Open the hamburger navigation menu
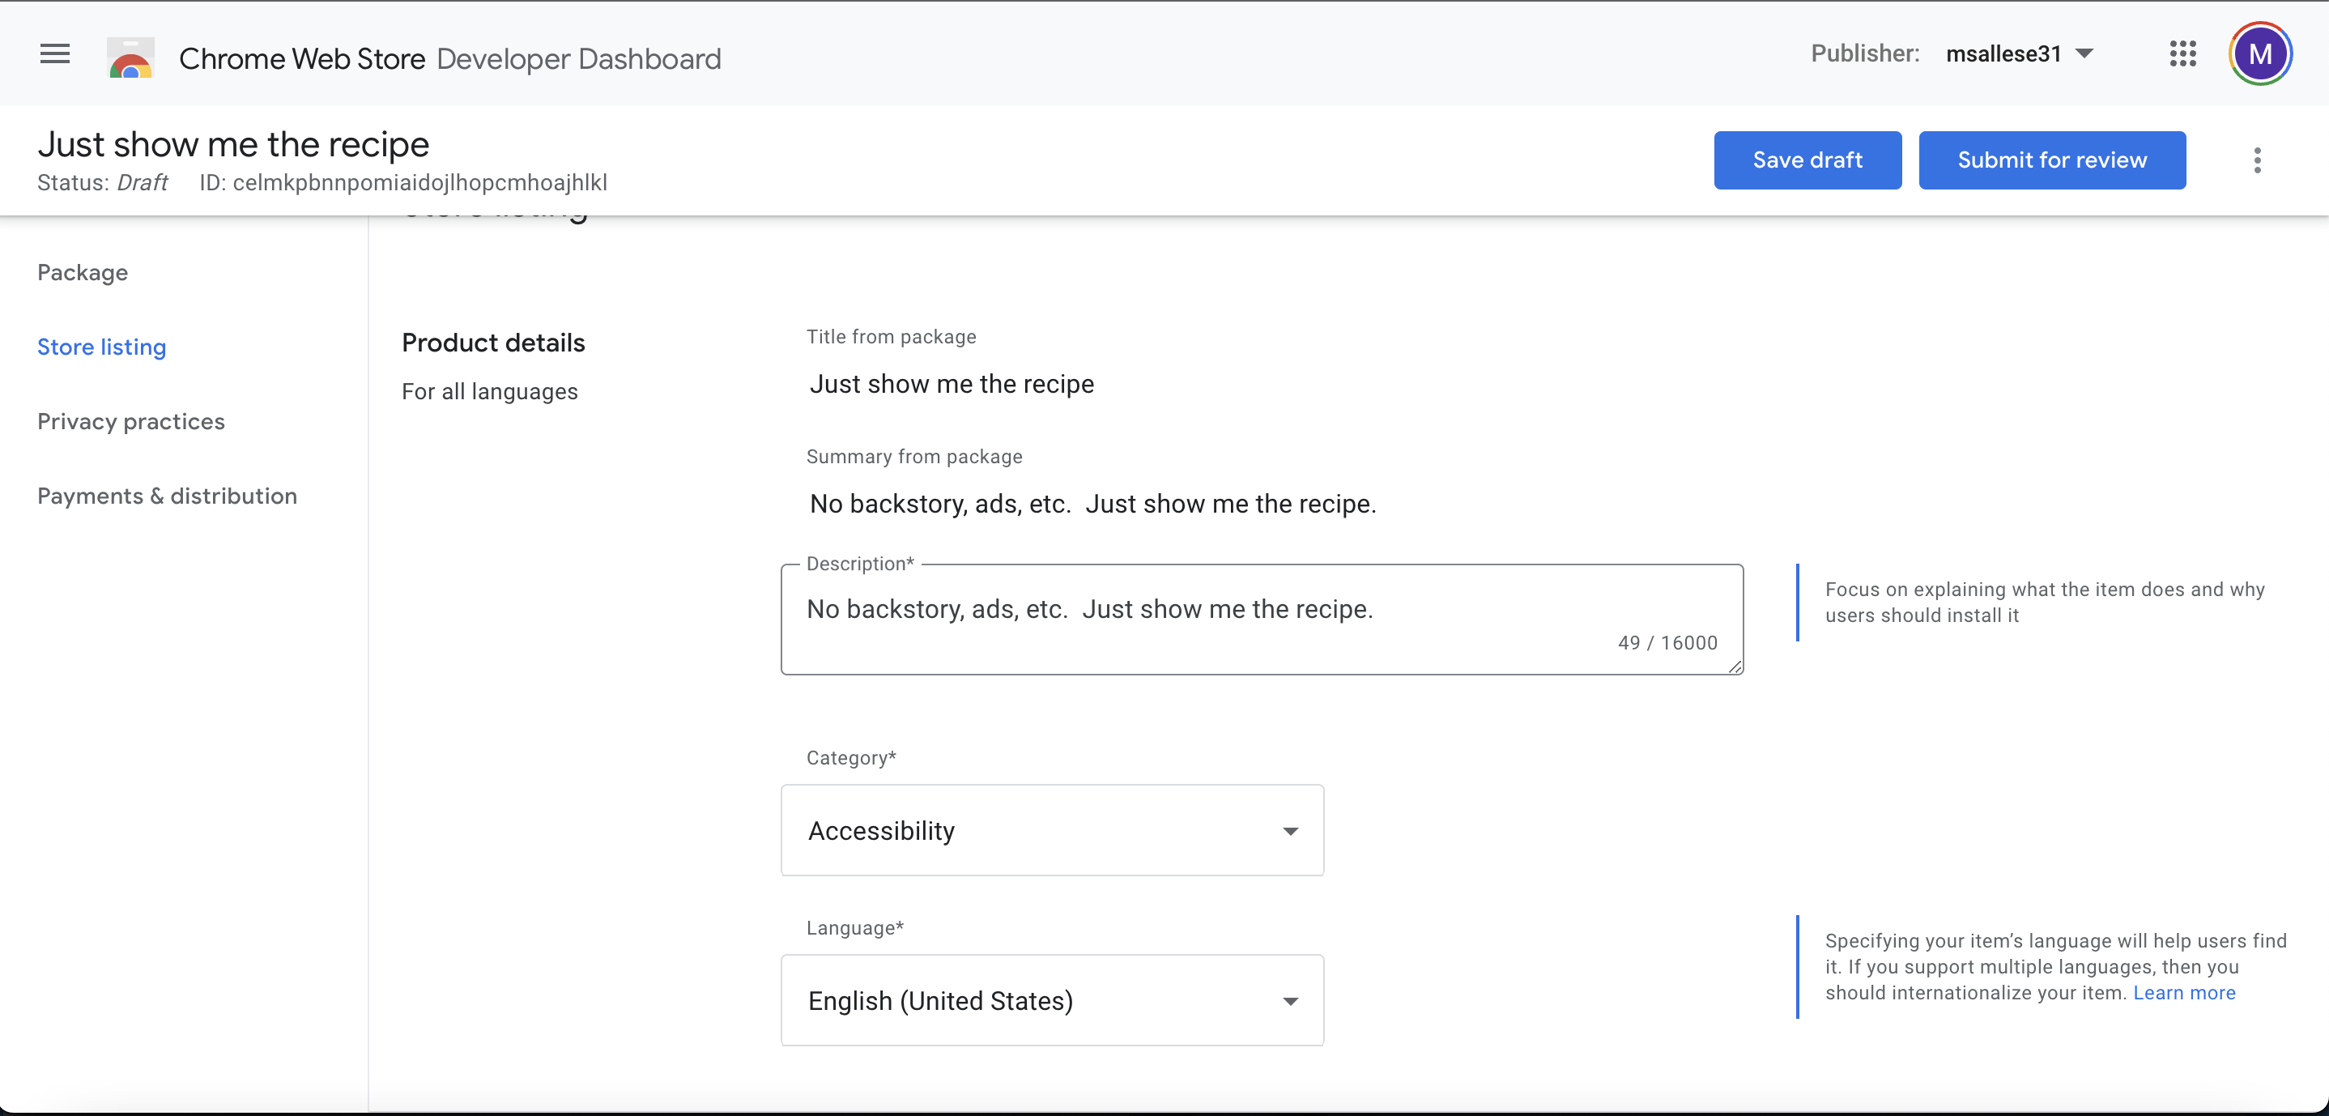 [x=55, y=54]
